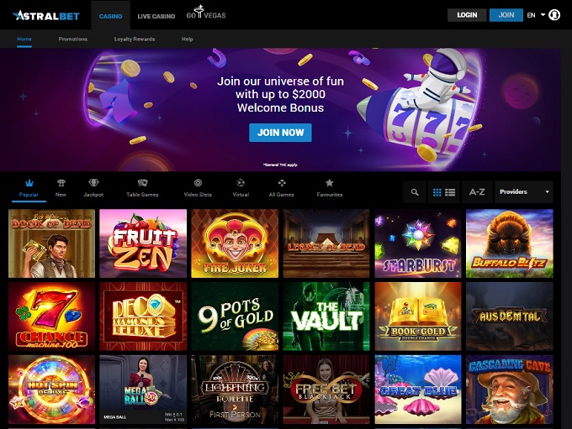The height and width of the screenshot is (429, 572).
Task: Expand the Providers dropdown
Action: (x=524, y=192)
